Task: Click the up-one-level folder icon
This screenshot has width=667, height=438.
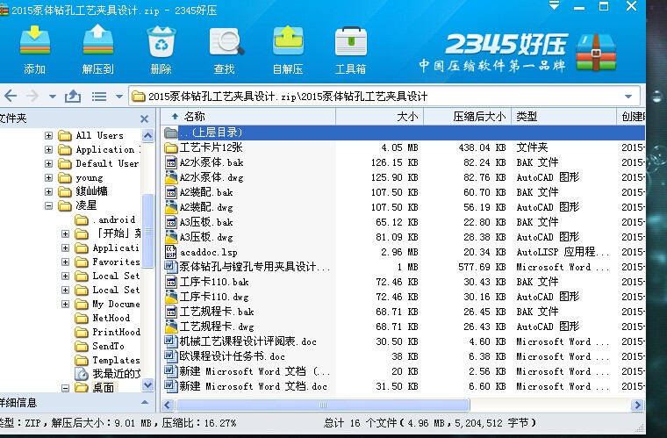Action: [73, 96]
